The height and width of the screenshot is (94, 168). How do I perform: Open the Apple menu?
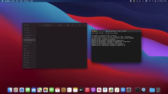2,1
